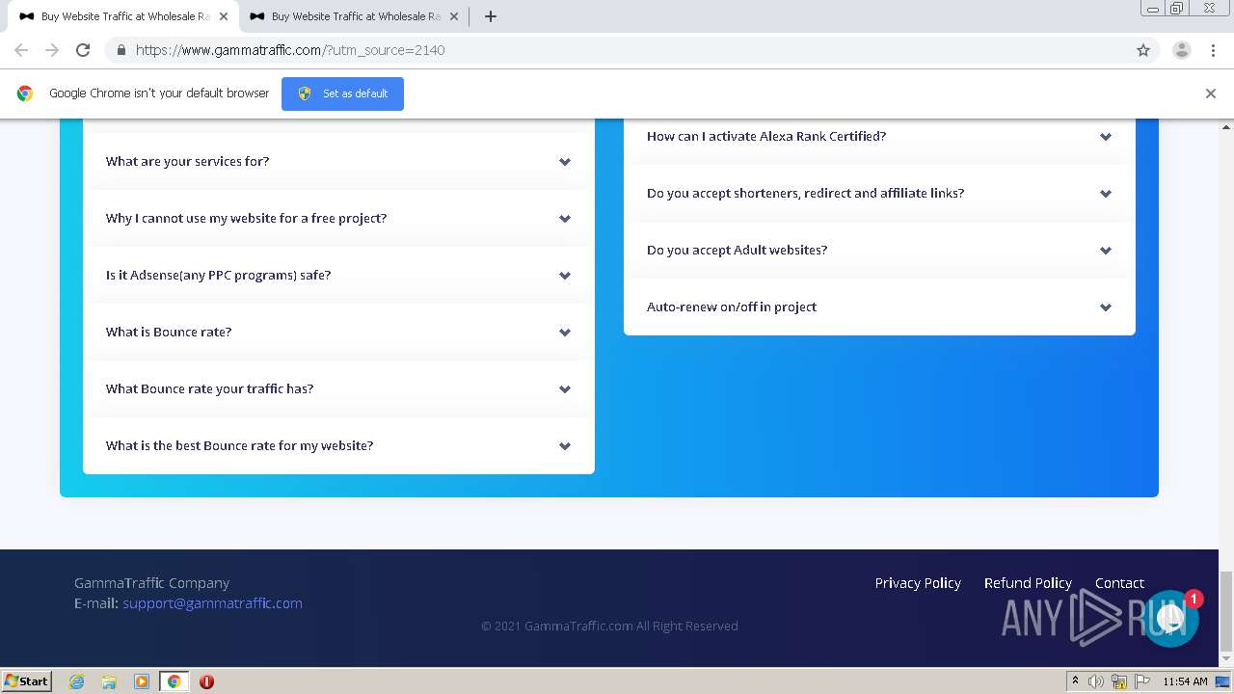
Task: Click 'Do you accept Adult websites?' text
Action: 737,251
